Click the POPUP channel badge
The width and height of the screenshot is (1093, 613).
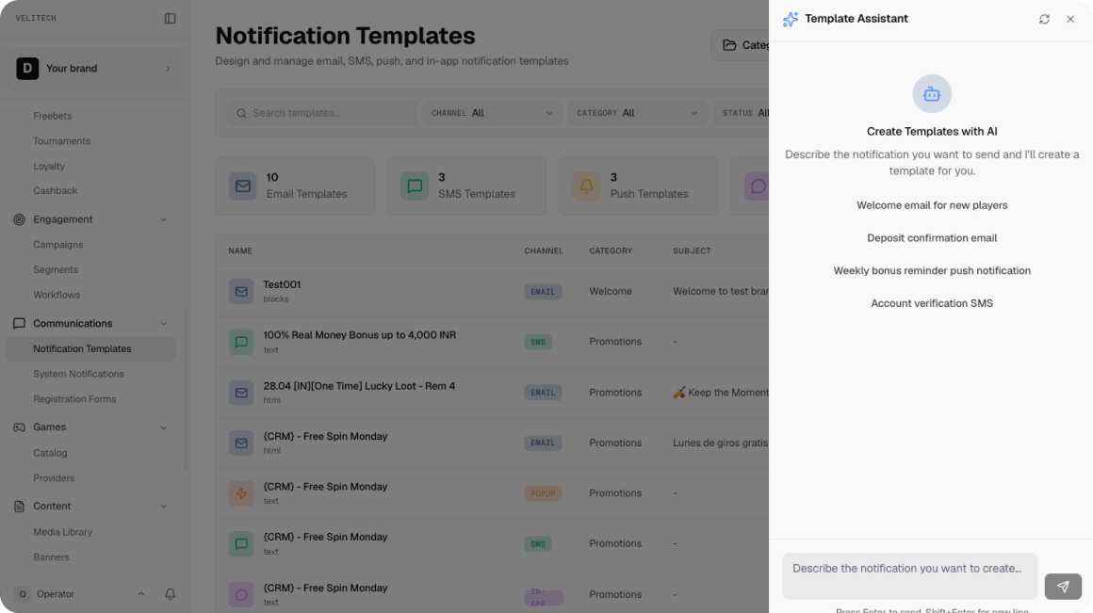(543, 493)
